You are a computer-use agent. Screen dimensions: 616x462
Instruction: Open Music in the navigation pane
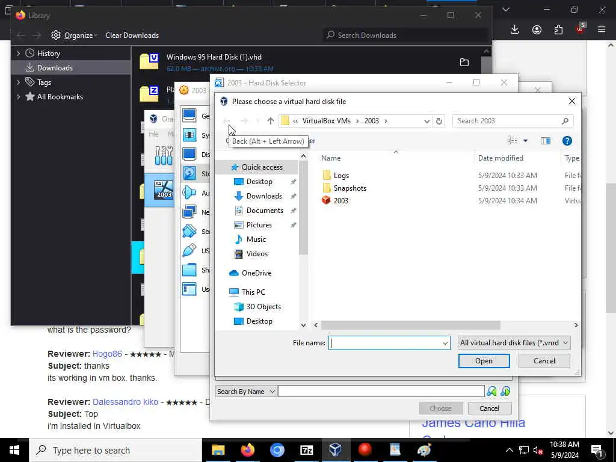click(256, 239)
